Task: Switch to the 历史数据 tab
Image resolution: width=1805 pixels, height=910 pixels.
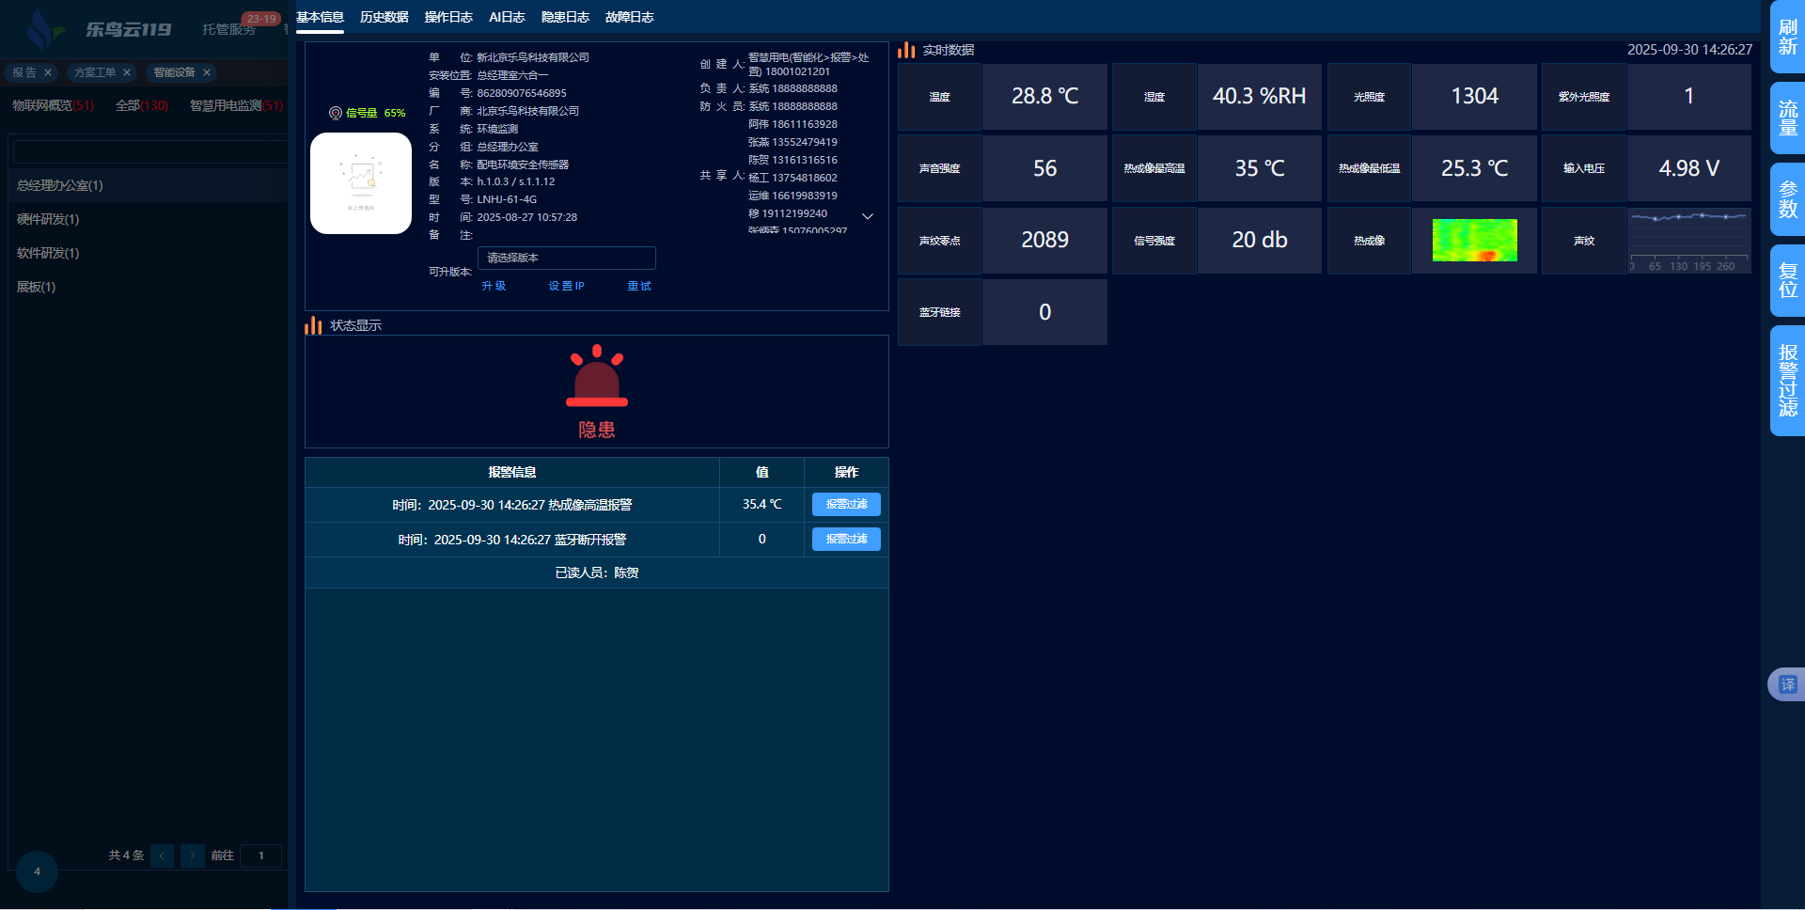Action: [384, 17]
